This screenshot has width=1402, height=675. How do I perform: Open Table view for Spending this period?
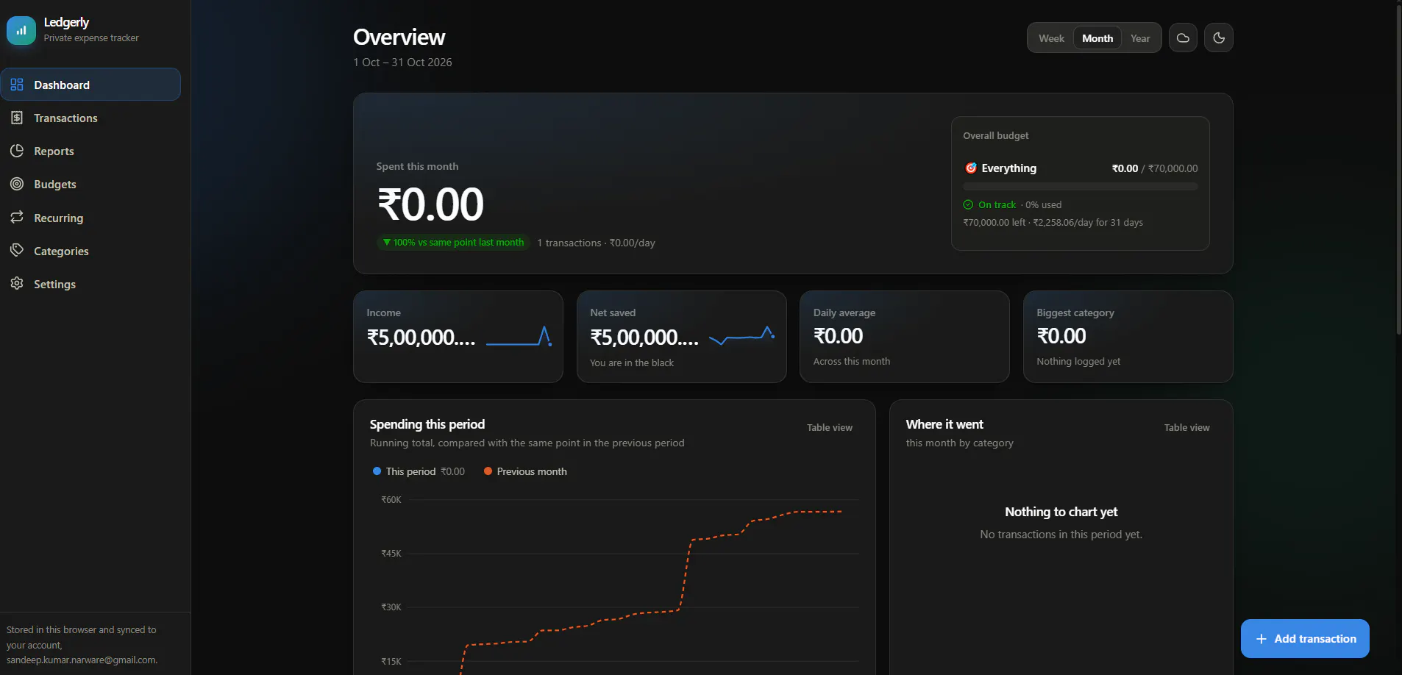click(x=829, y=428)
